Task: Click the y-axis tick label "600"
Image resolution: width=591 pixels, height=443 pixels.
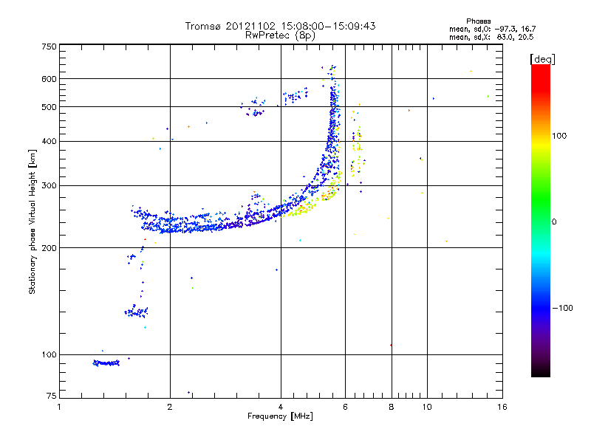Action: 49,79
